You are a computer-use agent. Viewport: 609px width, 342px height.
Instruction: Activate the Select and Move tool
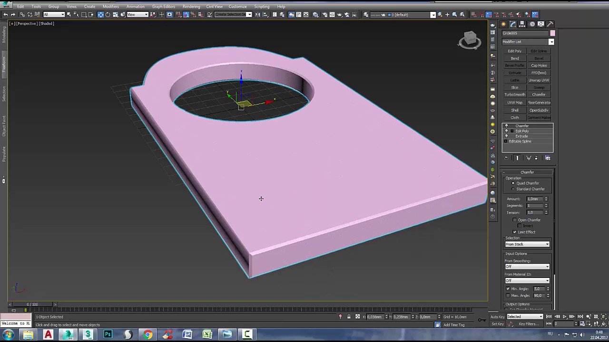click(x=100, y=15)
